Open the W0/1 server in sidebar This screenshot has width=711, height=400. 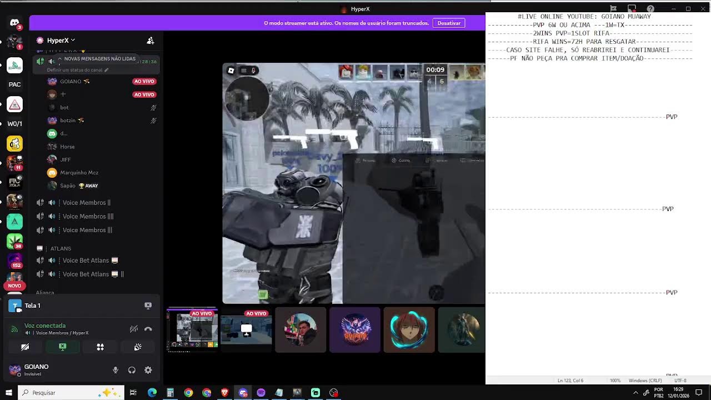pos(14,124)
